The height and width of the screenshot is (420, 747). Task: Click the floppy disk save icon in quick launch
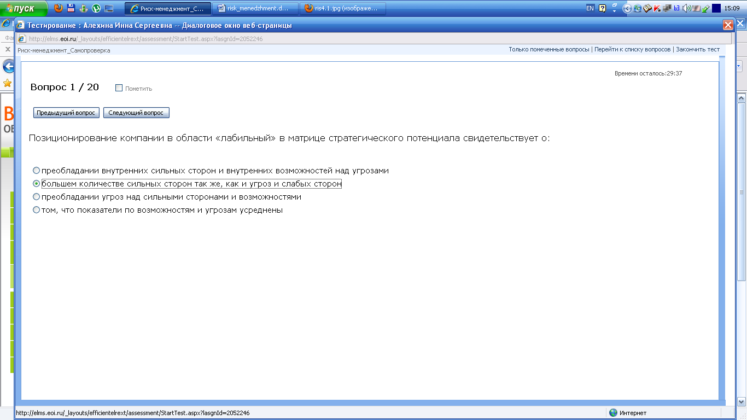71,8
